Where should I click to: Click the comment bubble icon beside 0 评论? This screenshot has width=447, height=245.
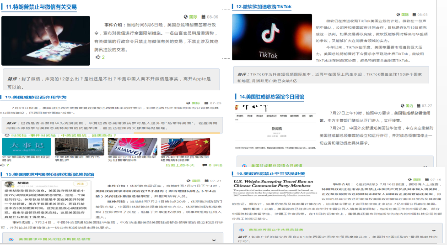click(x=205, y=165)
